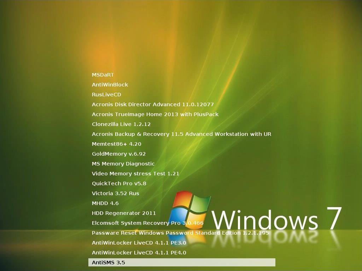
Task: Boot AntiWinLocker LiveCD 4.1.1 PE3.0
Action: click(139, 243)
